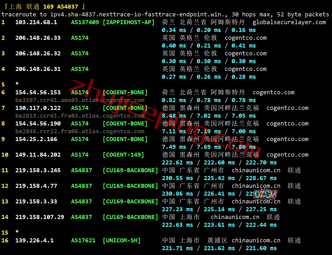Select IP address 206.148.26.33
Viewport: 332px width, 255px height.
[38, 38]
